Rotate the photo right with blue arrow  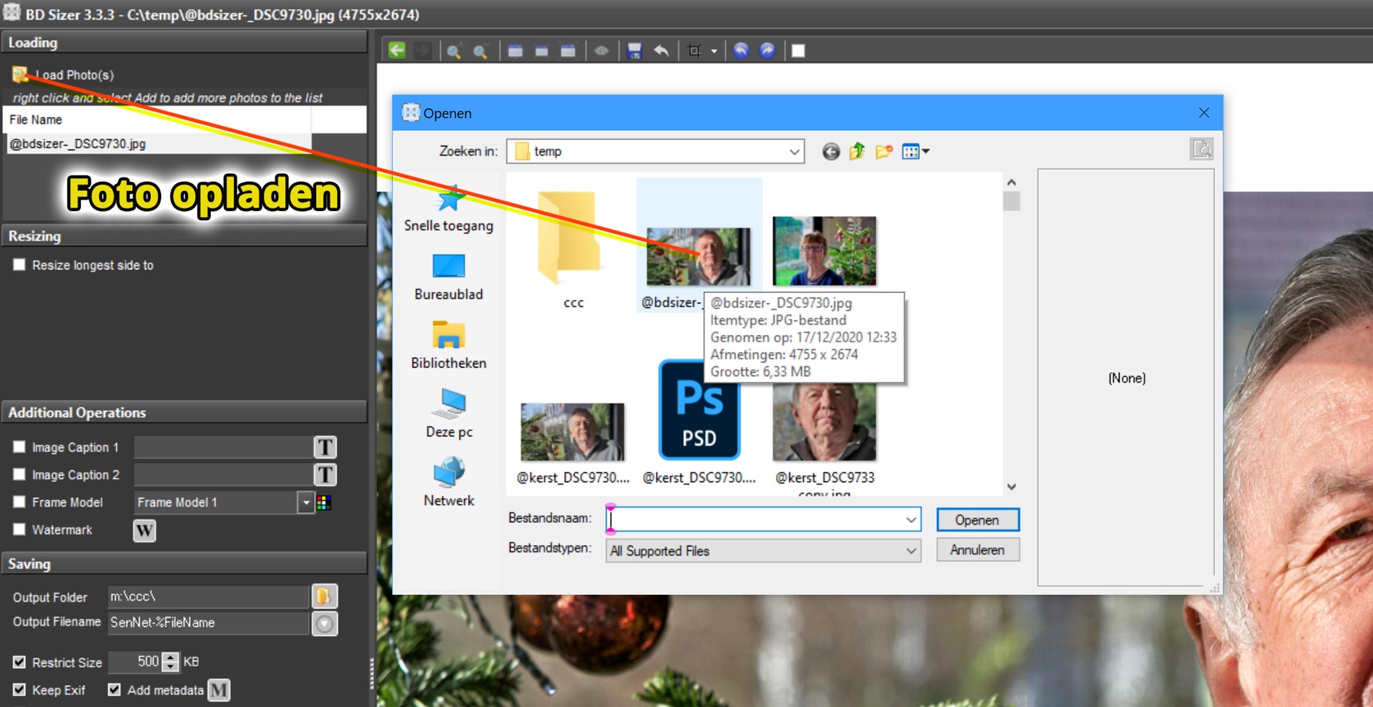tap(767, 51)
